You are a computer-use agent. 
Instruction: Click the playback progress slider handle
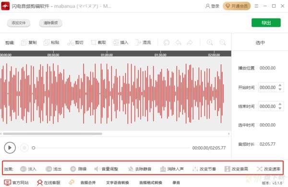click(x=34, y=148)
